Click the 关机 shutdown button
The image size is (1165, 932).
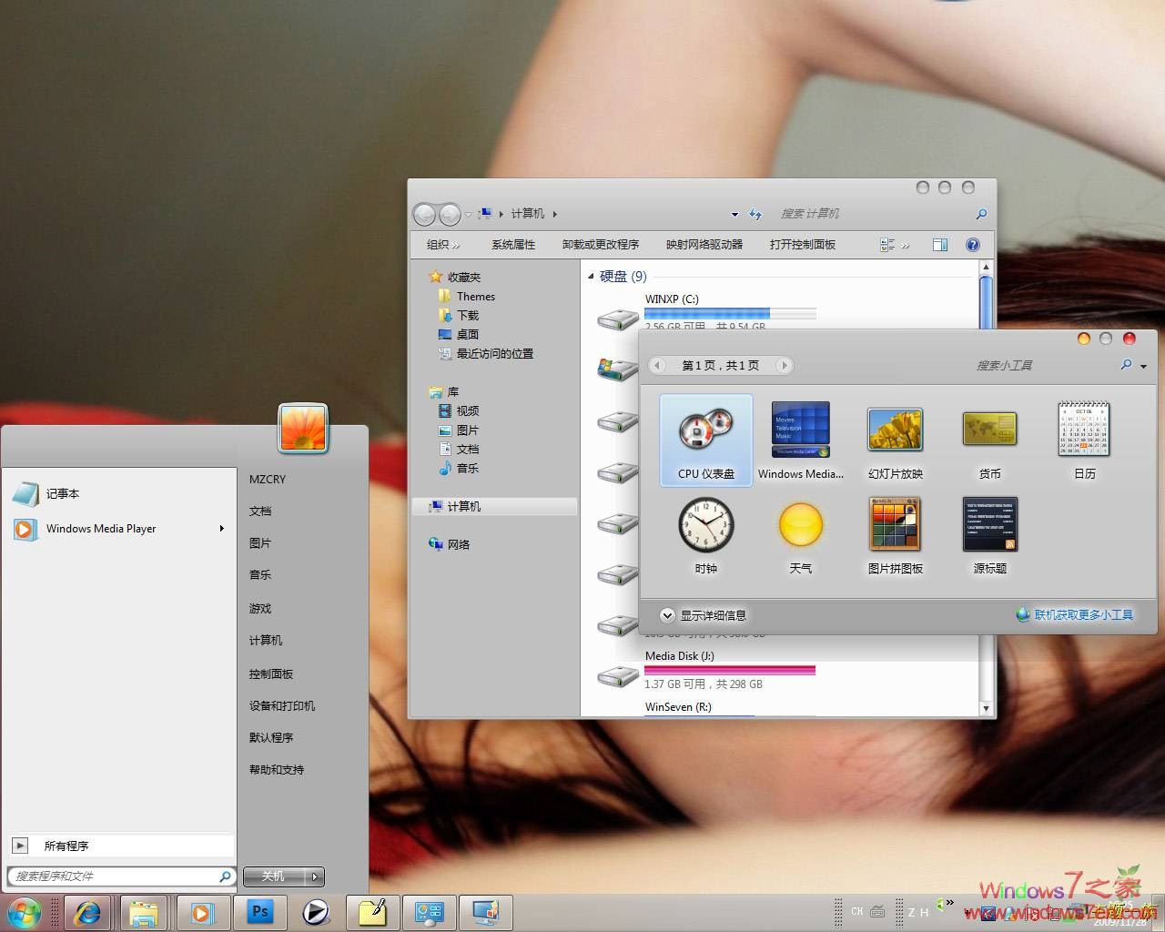[275, 876]
